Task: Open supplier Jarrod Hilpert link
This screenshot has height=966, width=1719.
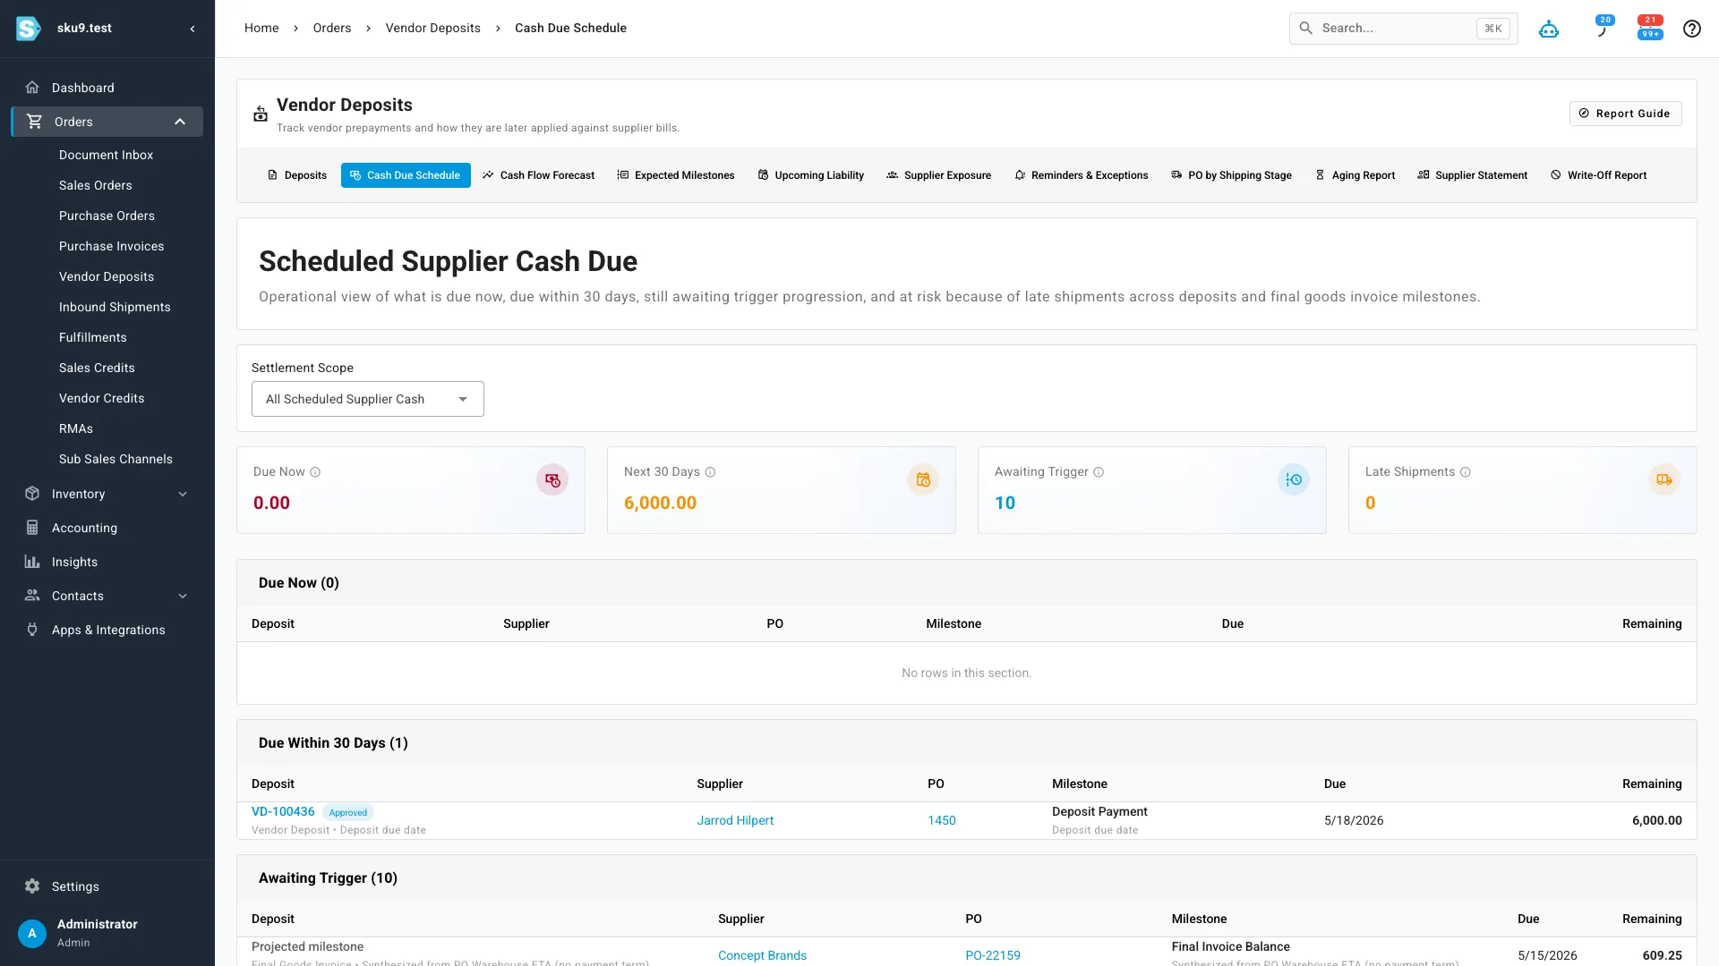Action: pos(735,820)
